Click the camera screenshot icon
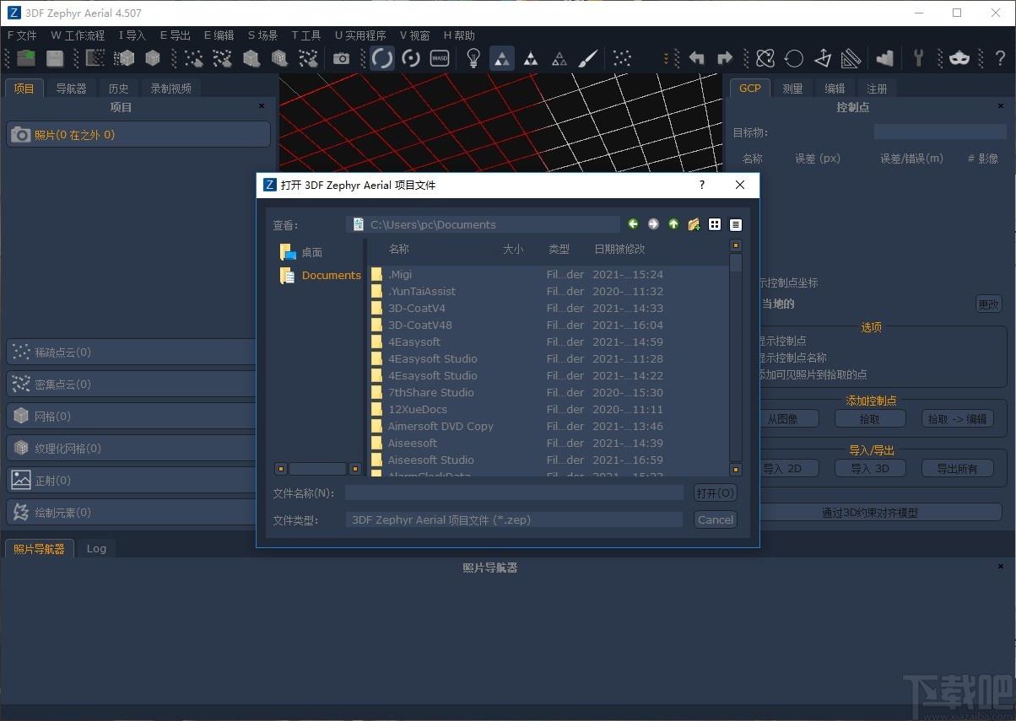 coord(342,58)
